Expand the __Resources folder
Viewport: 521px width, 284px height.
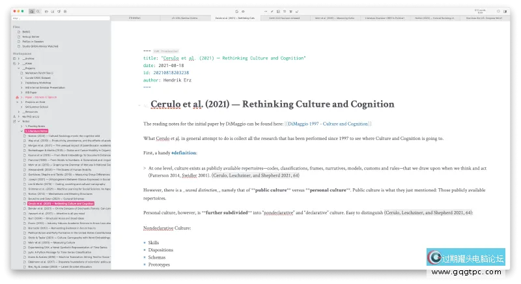click(19, 112)
